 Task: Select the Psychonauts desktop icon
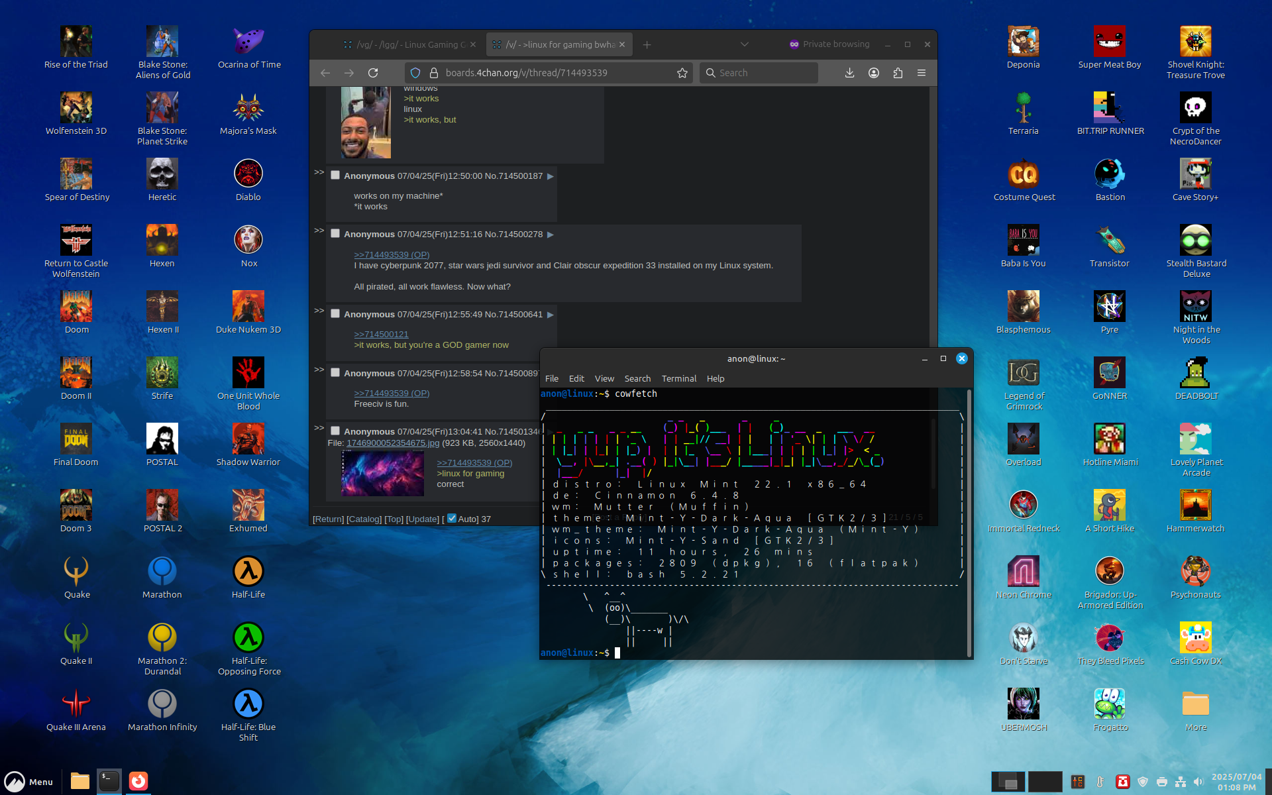tap(1196, 577)
